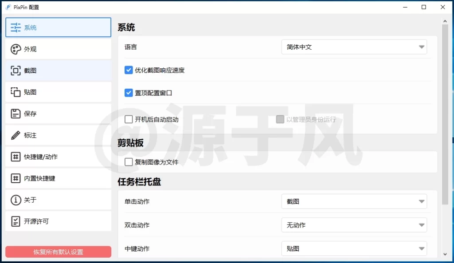Click the scrollbar down arrow
The image size is (454, 263).
[445, 254]
